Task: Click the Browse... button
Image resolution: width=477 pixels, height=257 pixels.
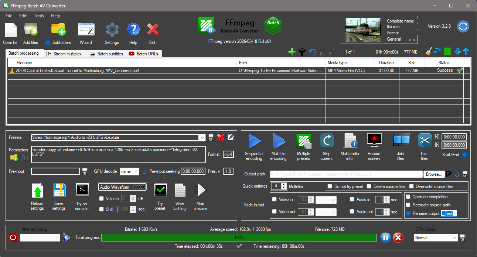Action: point(434,174)
